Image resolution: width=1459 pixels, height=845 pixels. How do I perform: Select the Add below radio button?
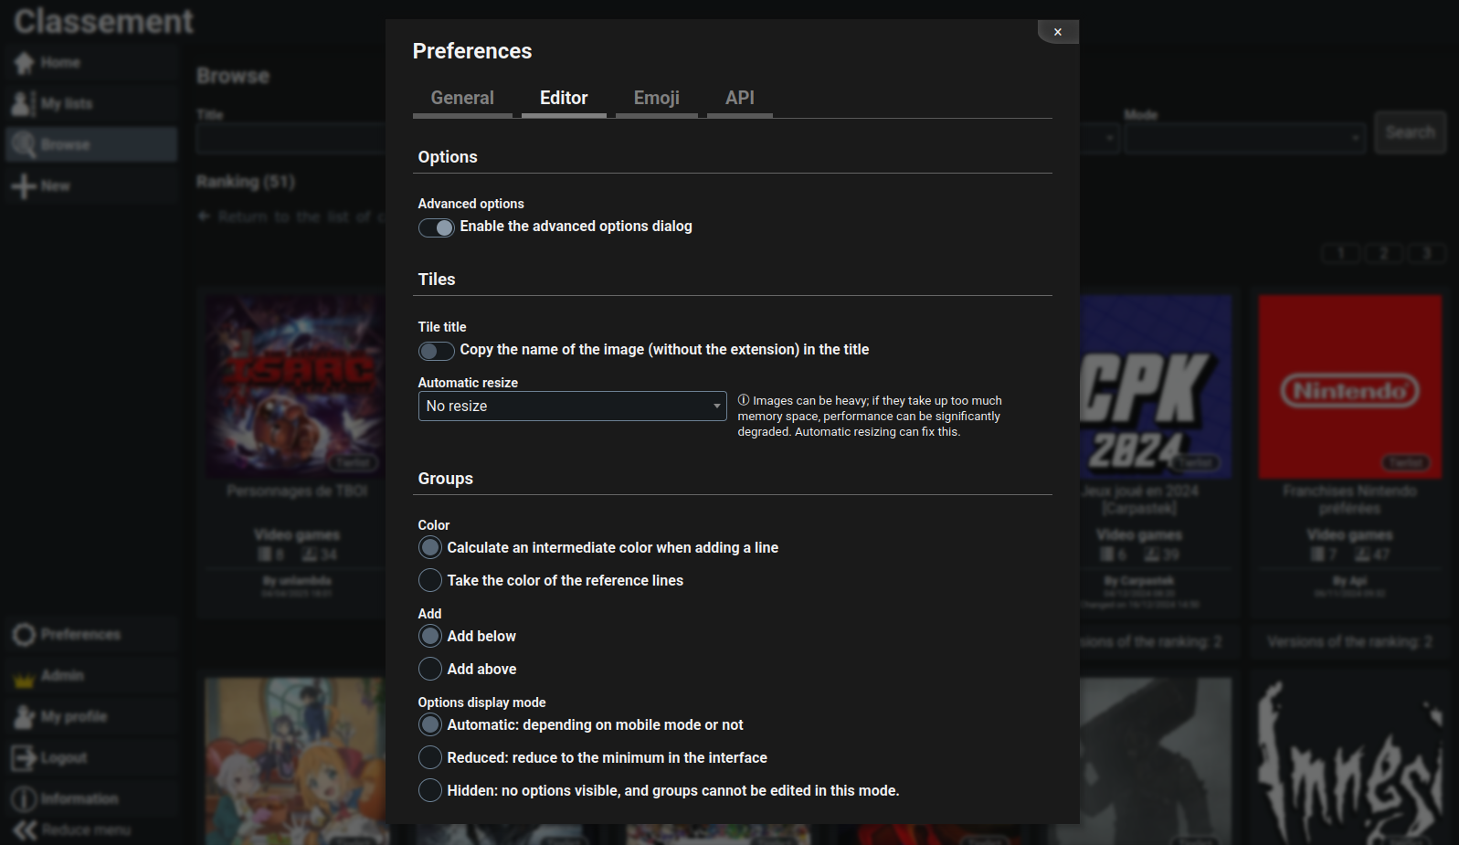click(x=430, y=636)
